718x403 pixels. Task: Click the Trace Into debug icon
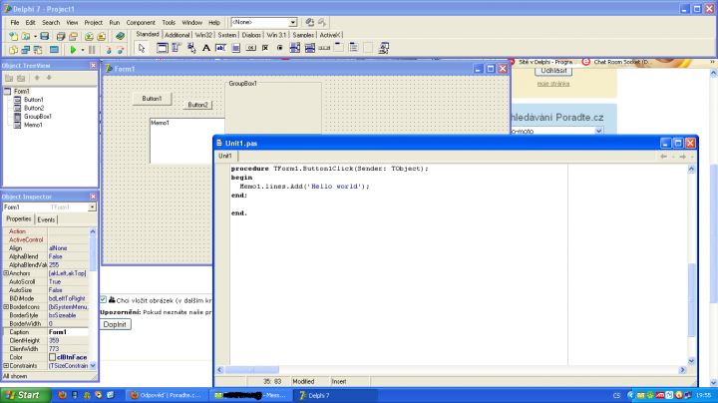(109, 50)
